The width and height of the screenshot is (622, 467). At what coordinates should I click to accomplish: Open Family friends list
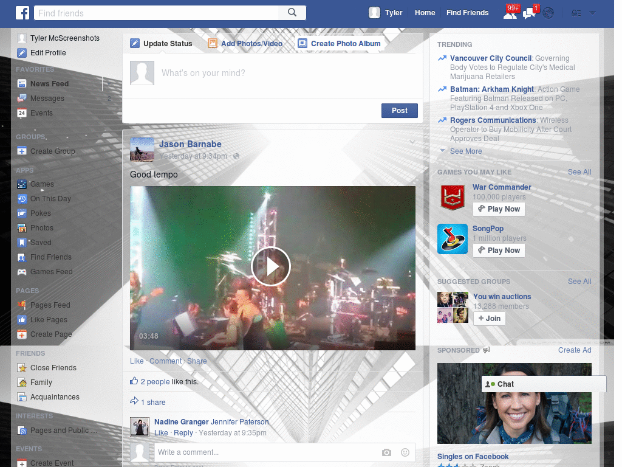pyautogui.click(x=41, y=383)
